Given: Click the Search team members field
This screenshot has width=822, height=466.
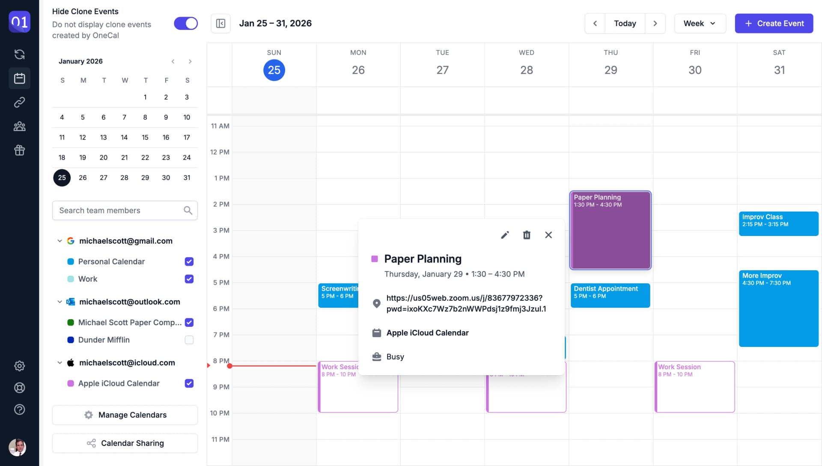Looking at the screenshot, I should coord(120,210).
